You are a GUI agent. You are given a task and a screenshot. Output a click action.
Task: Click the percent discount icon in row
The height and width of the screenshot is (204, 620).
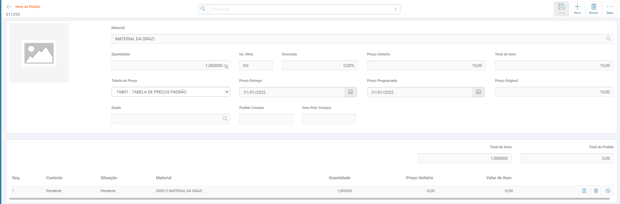coord(608,191)
